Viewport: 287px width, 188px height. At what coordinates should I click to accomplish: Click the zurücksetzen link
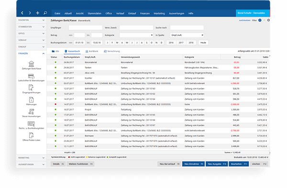(244, 20)
